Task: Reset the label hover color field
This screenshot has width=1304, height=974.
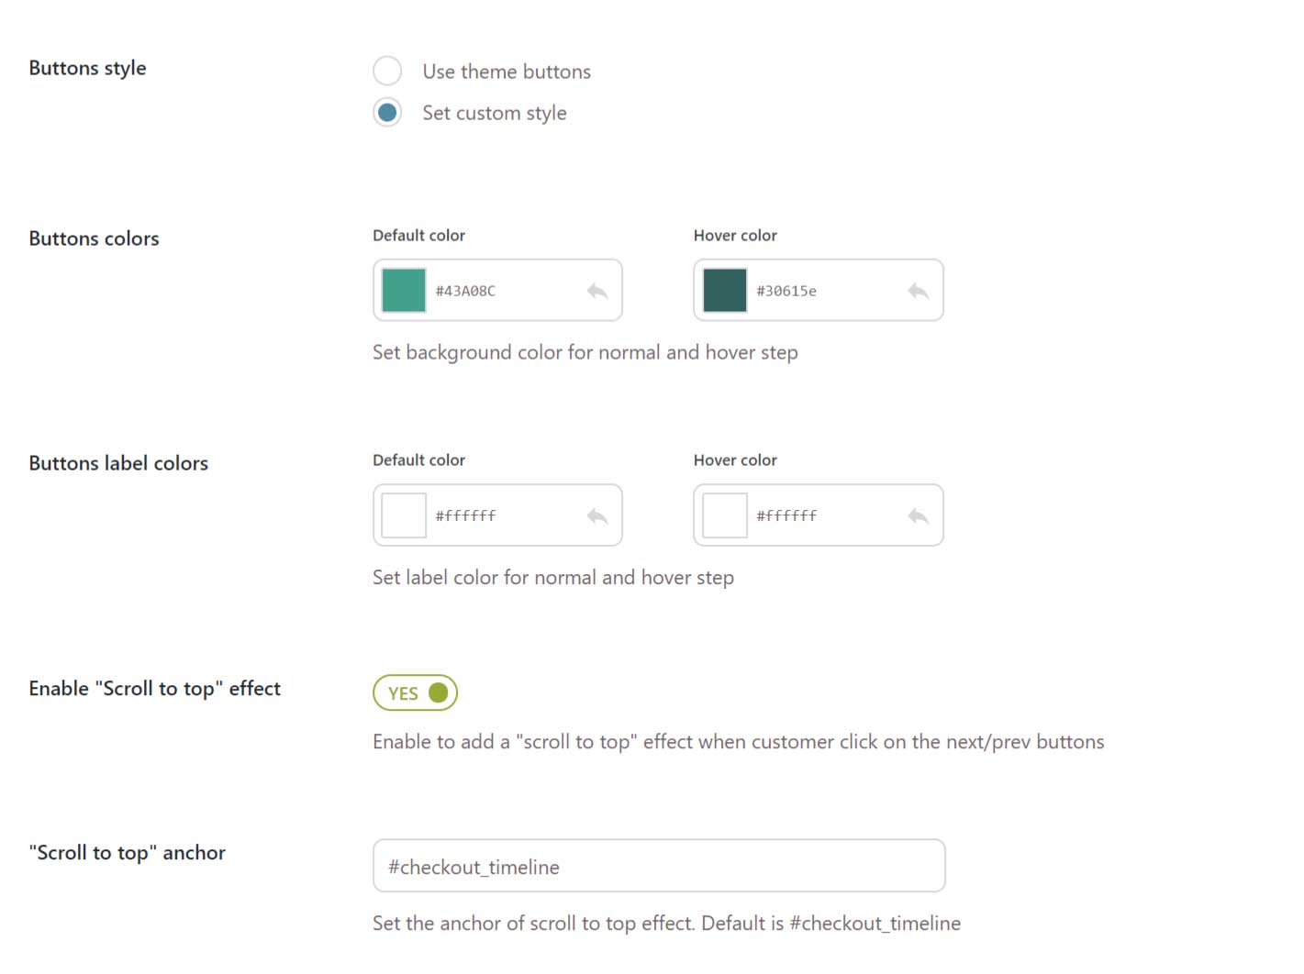Action: (918, 515)
